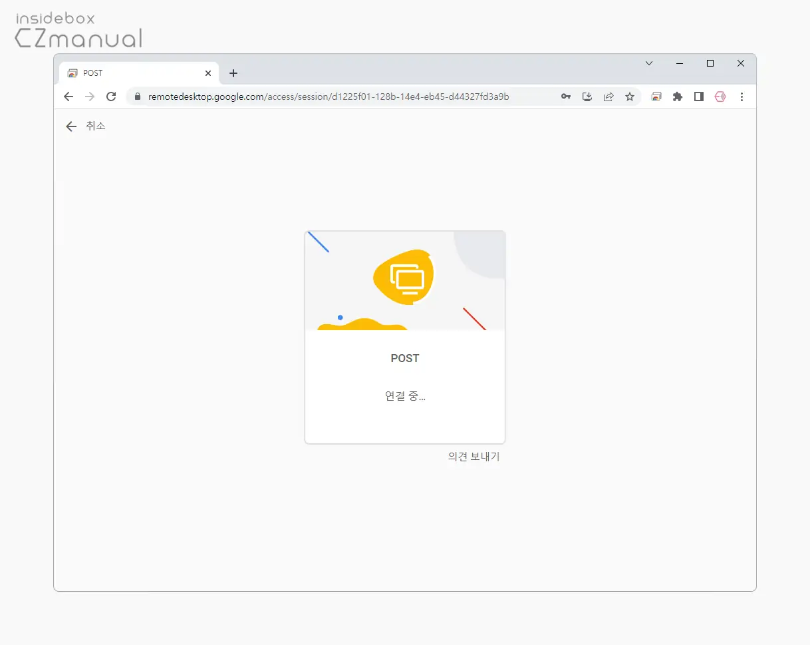This screenshot has width=810, height=645.
Task: Click the POST device name
Action: tap(405, 358)
